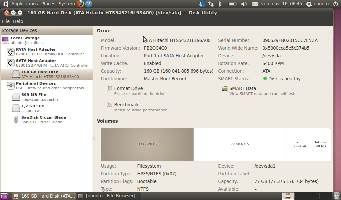Select 160 GB Hard Disk entry
This screenshot has height=200, width=341.
click(46, 74)
